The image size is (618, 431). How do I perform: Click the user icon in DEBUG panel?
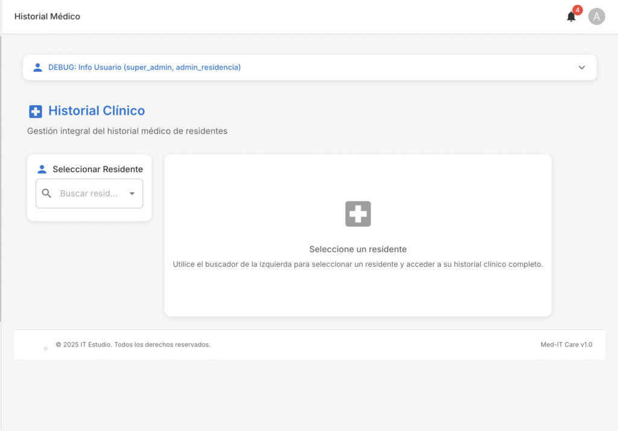37,68
